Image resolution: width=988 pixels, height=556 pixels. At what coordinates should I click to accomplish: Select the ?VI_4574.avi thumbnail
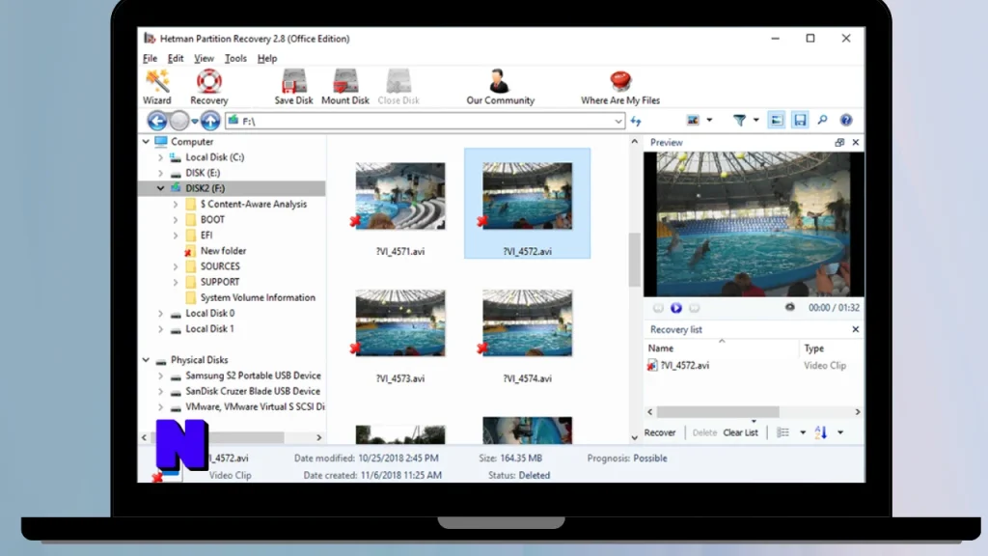click(x=528, y=323)
